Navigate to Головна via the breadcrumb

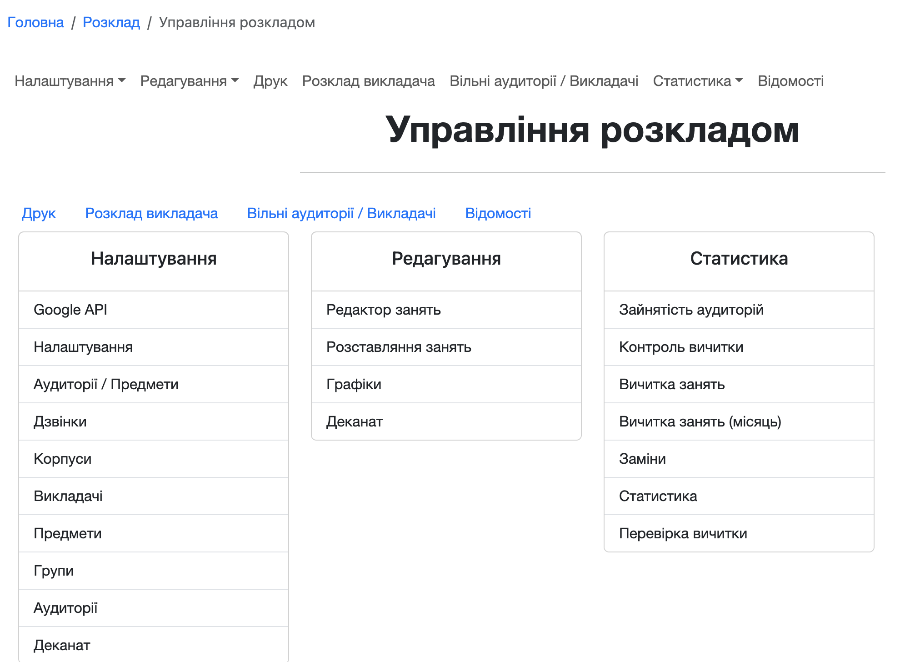pos(36,22)
